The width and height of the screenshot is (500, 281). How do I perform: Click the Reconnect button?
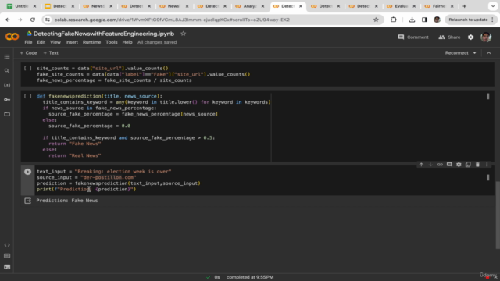456,53
